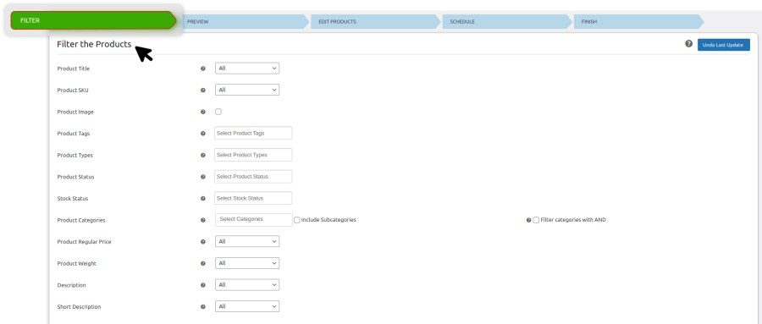Go to the Finish step
This screenshot has width=762, height=324.
point(638,22)
